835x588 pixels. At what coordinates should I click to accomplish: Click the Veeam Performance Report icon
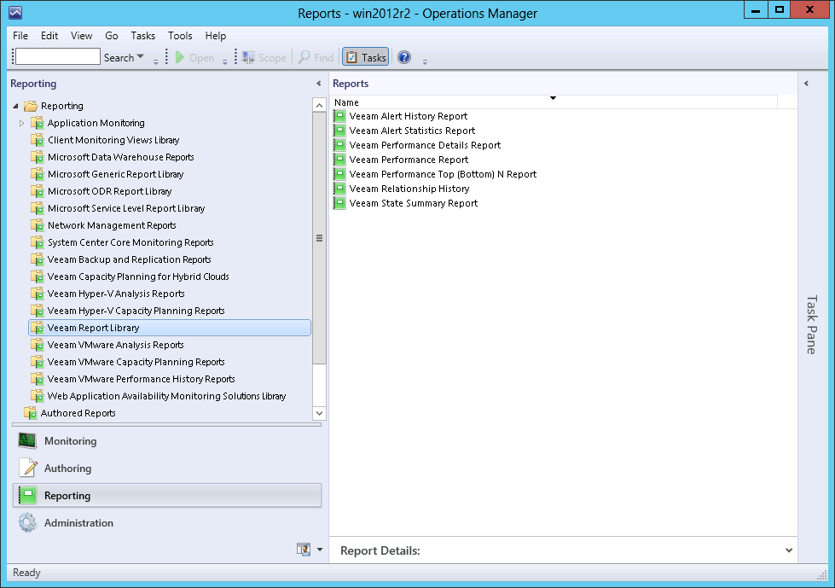[339, 160]
